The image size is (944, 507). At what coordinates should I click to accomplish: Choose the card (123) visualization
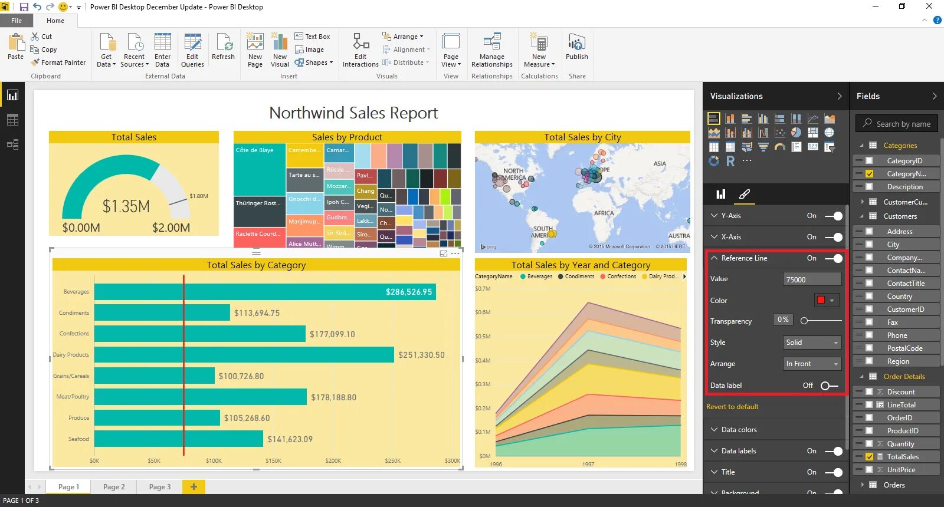tap(812, 147)
